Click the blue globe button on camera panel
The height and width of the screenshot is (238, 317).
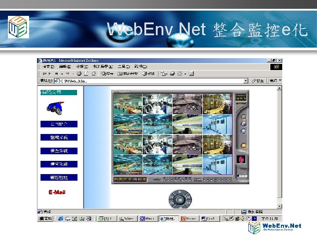point(244,124)
